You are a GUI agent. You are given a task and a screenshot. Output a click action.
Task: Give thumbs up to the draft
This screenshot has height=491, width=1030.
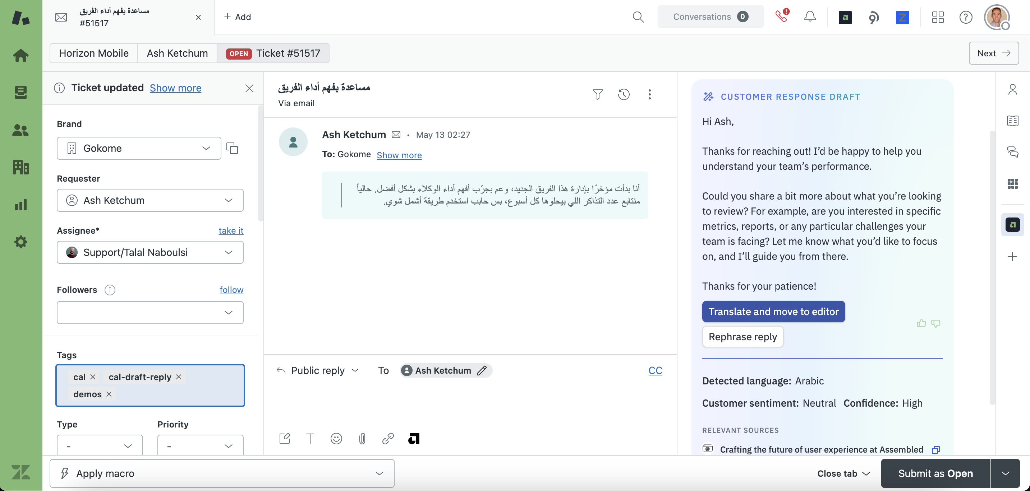coord(921,323)
